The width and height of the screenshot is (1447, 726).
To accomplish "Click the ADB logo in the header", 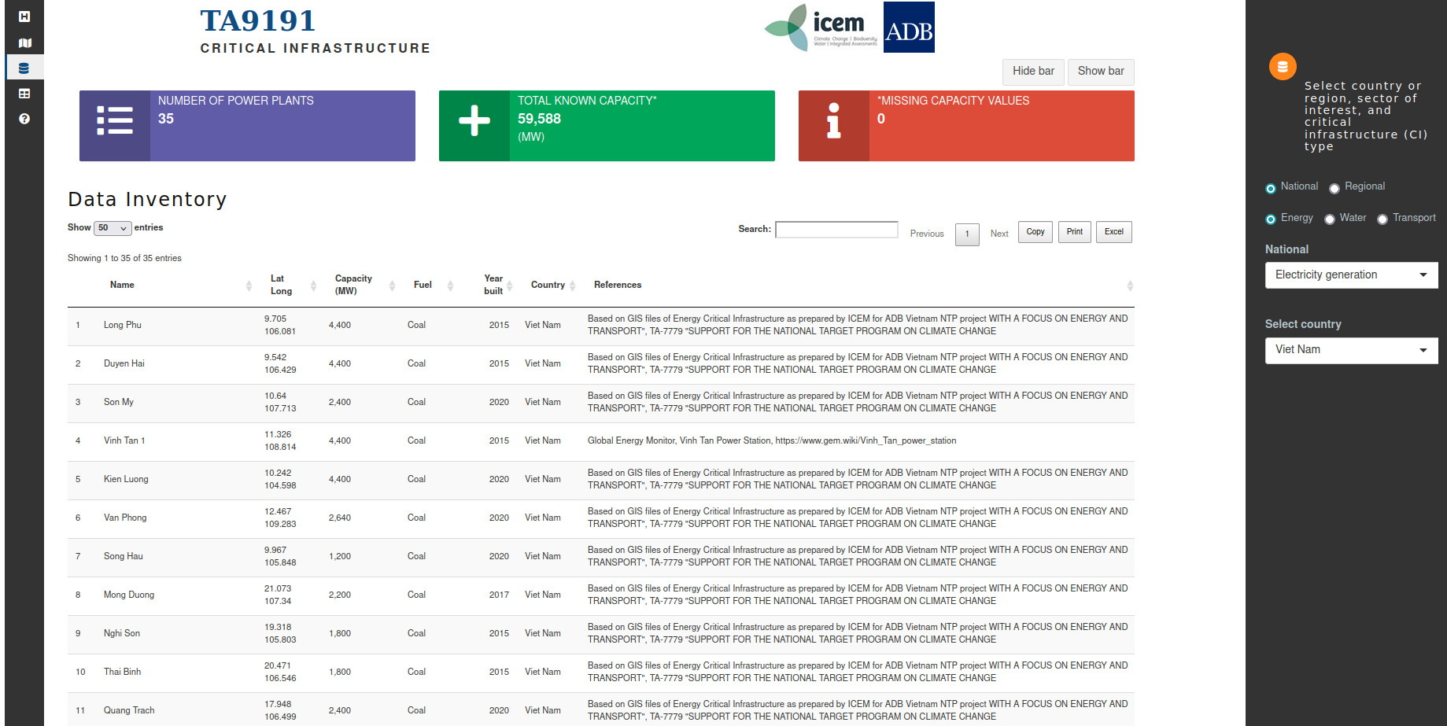I will 909,28.
